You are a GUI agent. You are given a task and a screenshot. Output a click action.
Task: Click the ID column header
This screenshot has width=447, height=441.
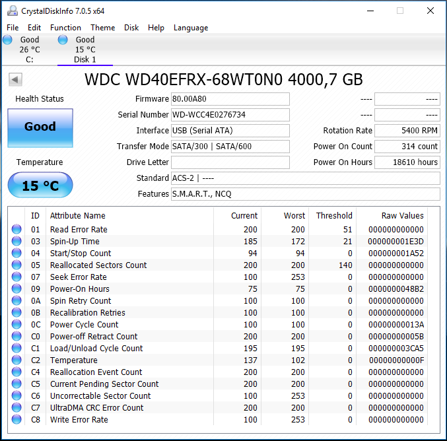coord(35,215)
